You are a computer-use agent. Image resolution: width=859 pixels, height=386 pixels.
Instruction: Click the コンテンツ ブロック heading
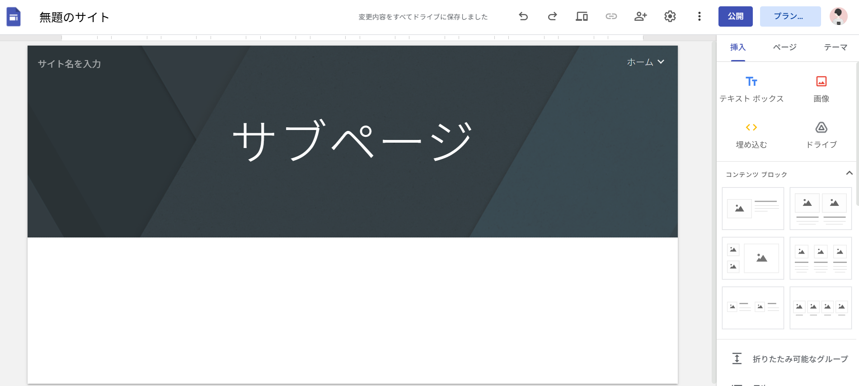click(756, 174)
